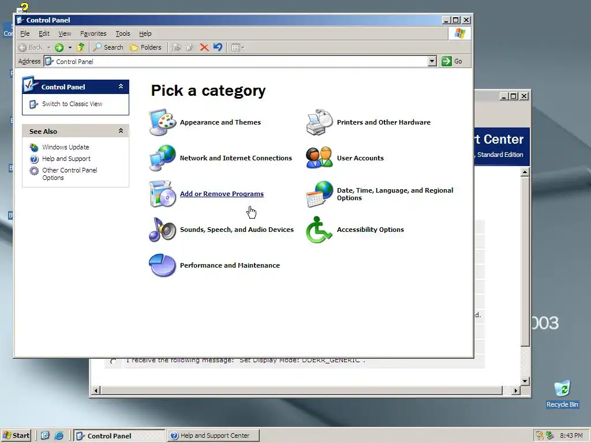
Task: Open the Help menu
Action: 145,33
